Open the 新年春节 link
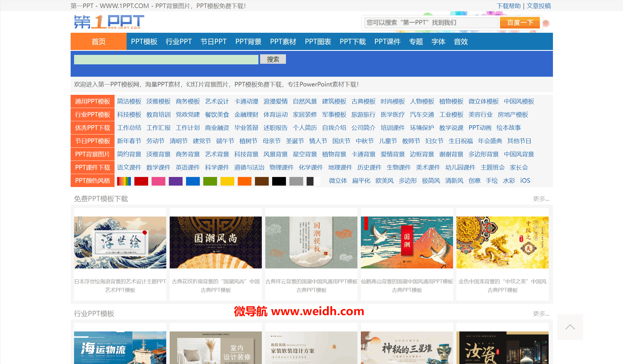The width and height of the screenshot is (623, 364). tap(129, 141)
